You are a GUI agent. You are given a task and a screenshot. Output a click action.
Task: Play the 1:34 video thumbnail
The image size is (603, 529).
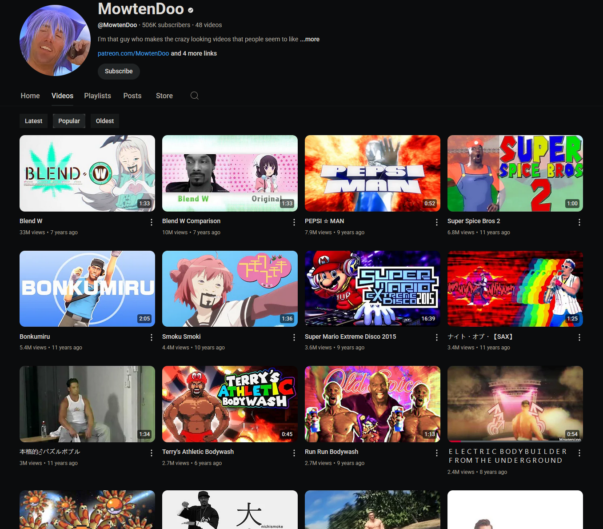(x=87, y=404)
